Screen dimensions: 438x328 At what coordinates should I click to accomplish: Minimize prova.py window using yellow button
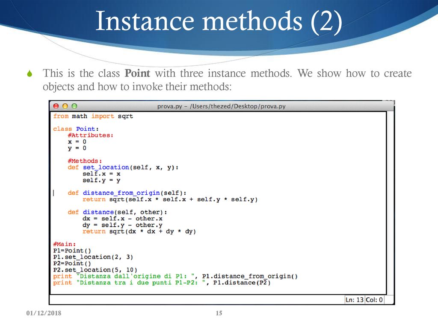[x=65, y=106]
